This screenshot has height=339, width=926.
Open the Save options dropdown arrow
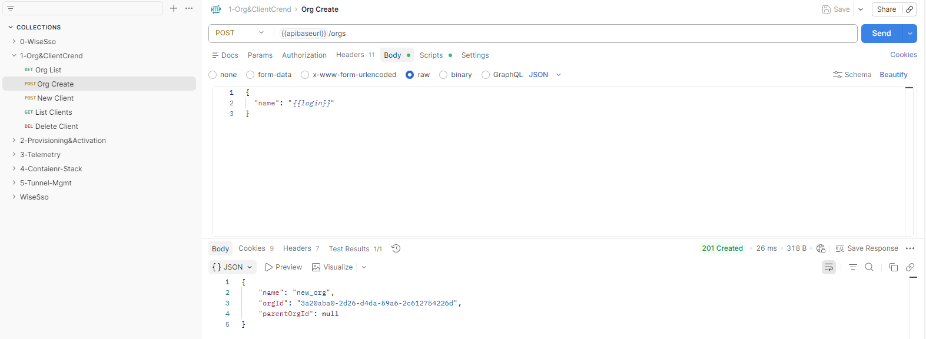tap(861, 9)
